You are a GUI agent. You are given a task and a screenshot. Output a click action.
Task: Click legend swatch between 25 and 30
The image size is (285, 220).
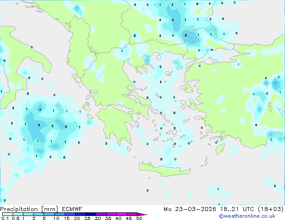(91, 214)
